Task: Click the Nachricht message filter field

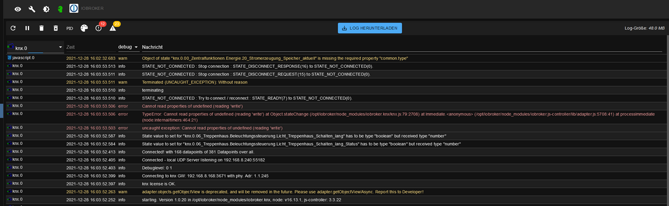Action: [401, 48]
